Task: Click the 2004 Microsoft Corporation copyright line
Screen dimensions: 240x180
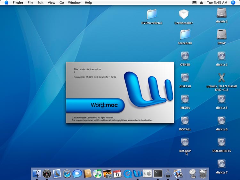Action: [92, 118]
